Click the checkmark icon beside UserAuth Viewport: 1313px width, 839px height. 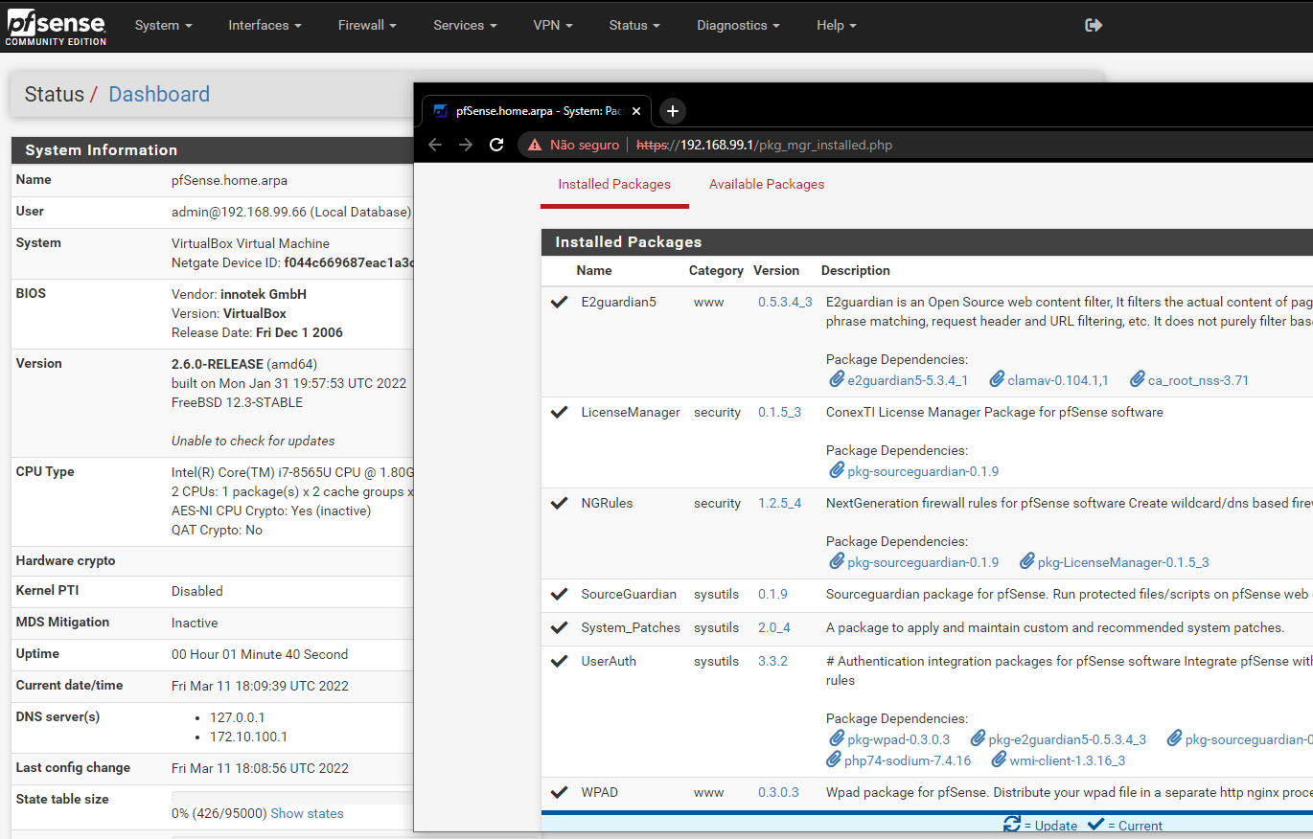(x=559, y=661)
